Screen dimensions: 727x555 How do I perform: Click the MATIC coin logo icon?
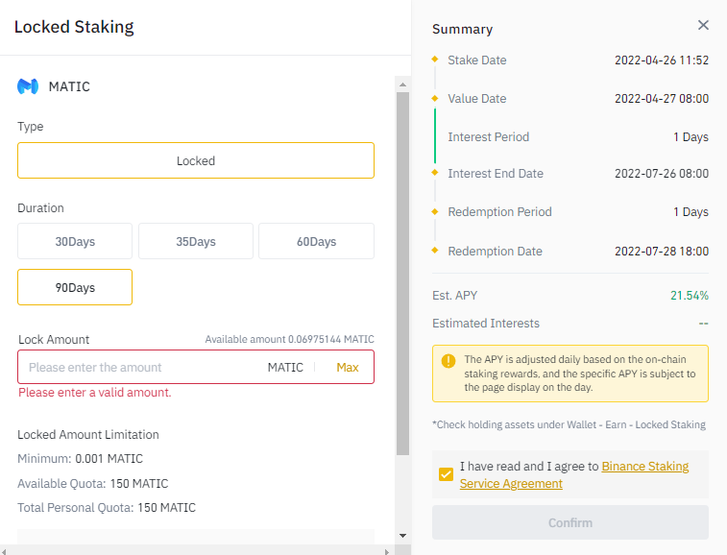click(x=28, y=86)
